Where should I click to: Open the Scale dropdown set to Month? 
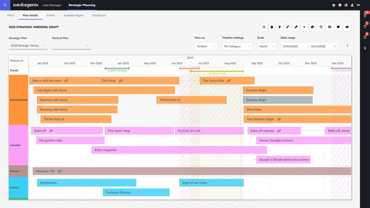[x=267, y=46]
